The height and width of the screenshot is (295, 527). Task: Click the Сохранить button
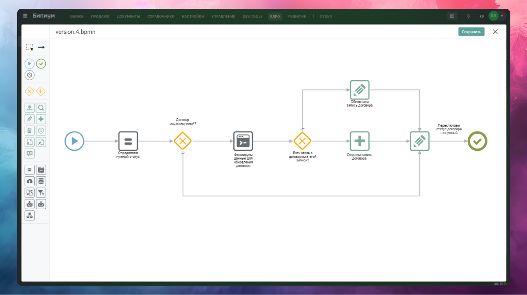pos(471,32)
